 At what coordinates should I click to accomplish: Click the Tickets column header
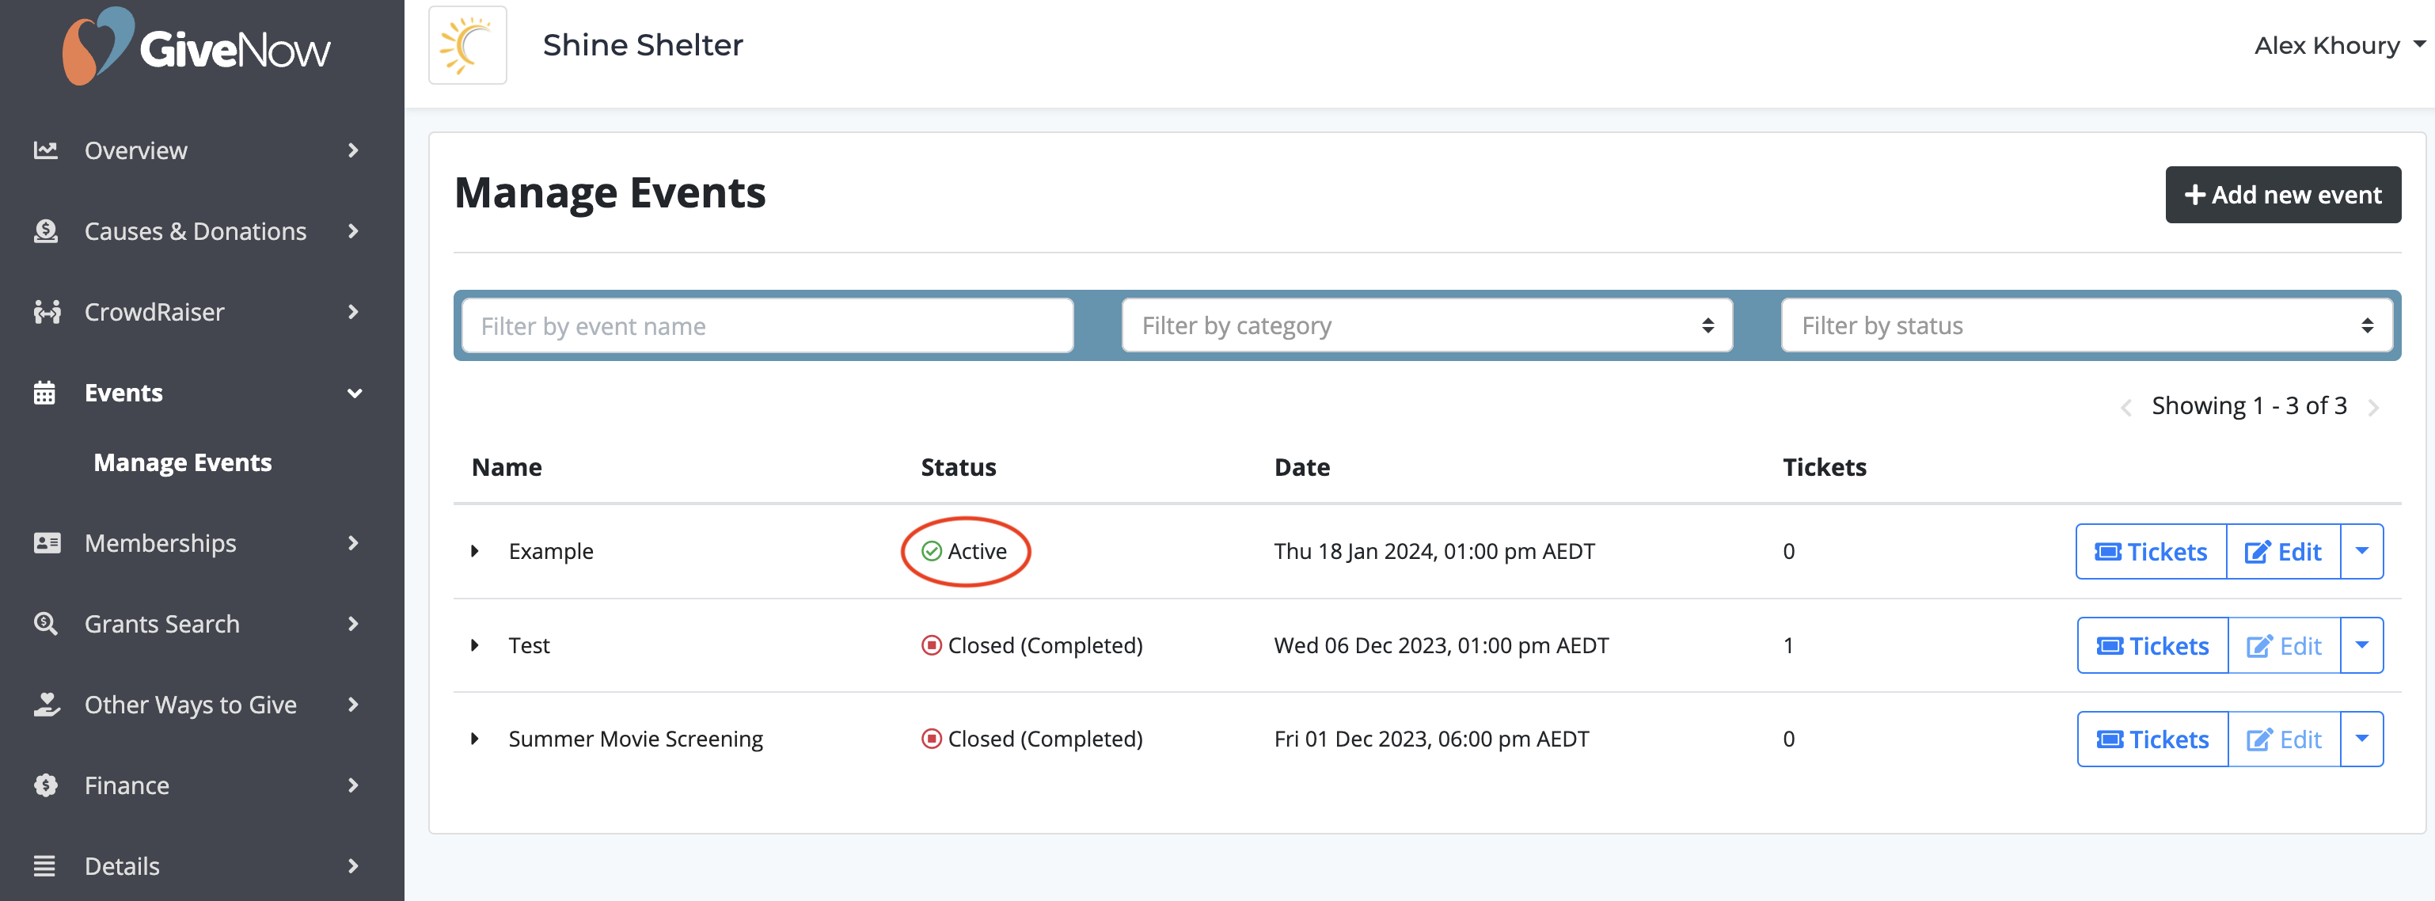1823,467
